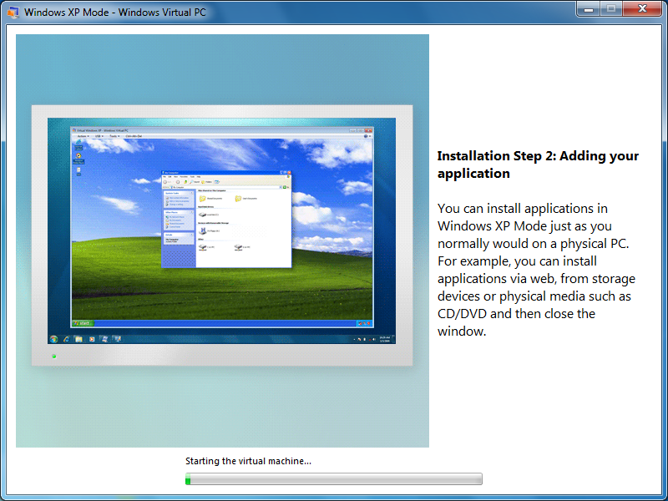Click the Media Player icon in pictured taskbar
Screen dimensions: 668x501
[90, 339]
